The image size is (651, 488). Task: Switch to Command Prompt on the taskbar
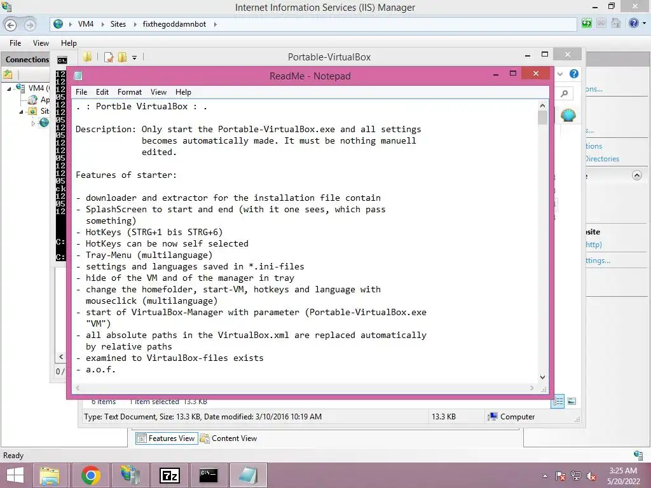[x=209, y=475]
